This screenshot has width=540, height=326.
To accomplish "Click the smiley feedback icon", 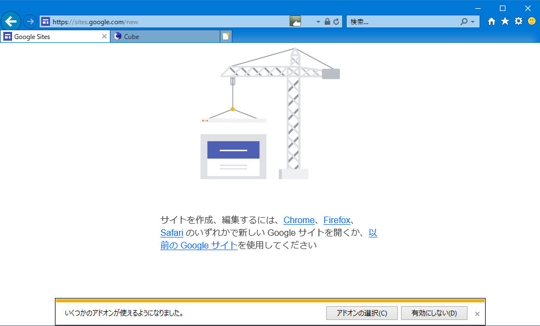I will 531,21.
